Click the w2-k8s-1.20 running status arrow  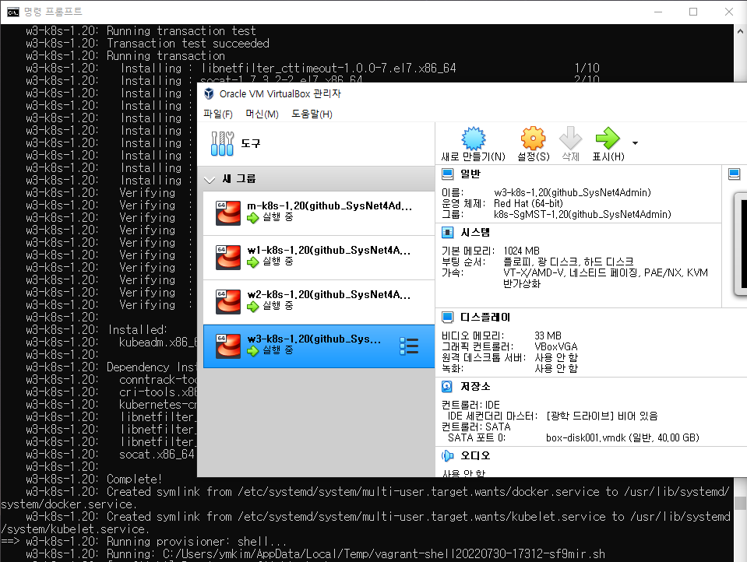point(252,306)
